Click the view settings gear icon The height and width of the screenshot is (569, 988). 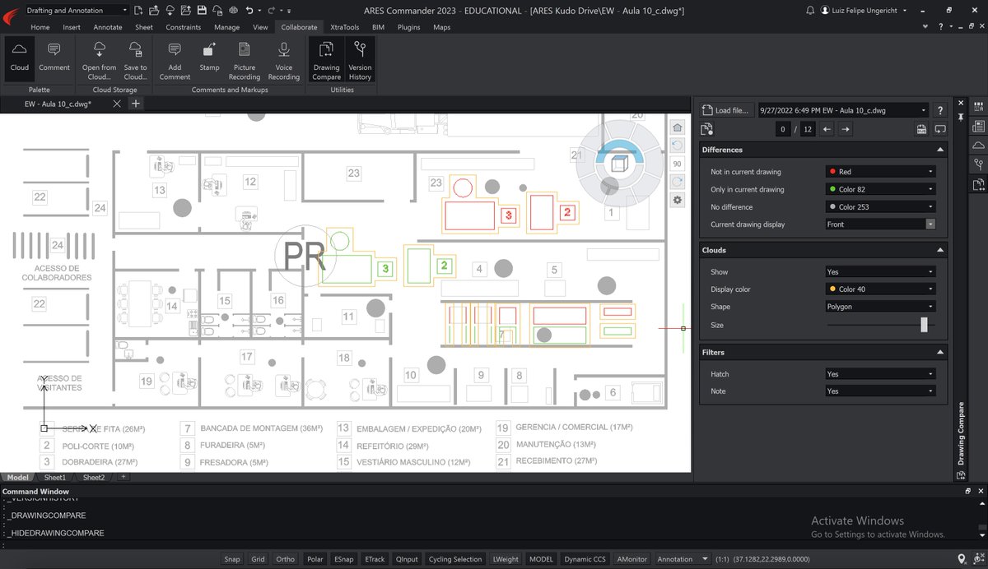[x=678, y=200]
